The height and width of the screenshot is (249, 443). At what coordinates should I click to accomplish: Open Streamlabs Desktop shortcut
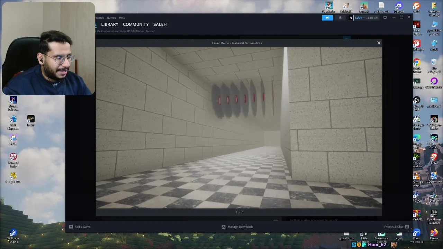tap(381, 237)
